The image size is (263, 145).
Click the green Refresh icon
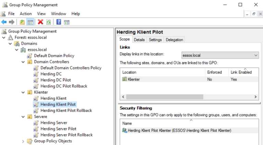pos(49,22)
